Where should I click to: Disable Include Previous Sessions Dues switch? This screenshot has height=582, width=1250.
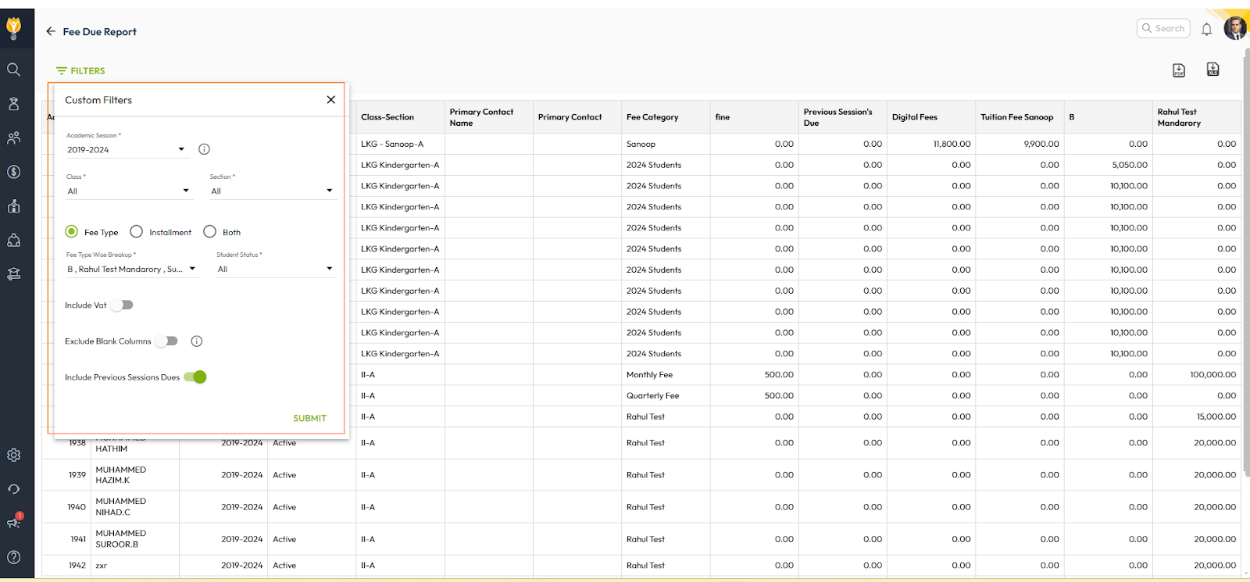[x=195, y=377]
